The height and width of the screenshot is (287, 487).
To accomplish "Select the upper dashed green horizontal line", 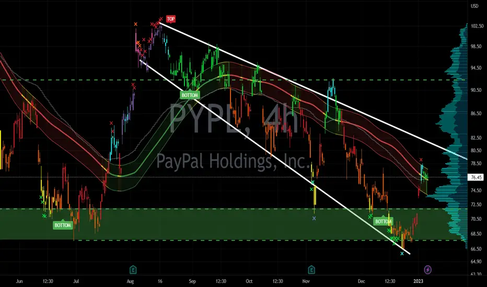I will tap(233, 80).
